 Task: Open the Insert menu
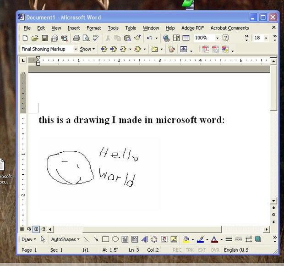click(74, 28)
